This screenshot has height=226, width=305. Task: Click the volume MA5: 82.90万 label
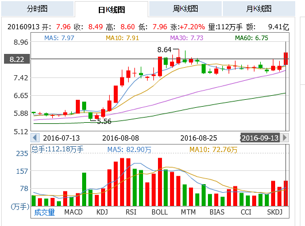click(x=129, y=150)
